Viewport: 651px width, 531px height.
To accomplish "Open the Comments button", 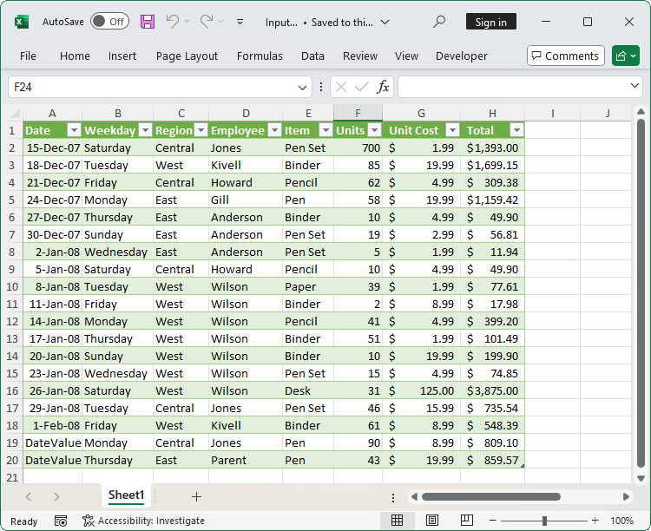I will (x=565, y=56).
